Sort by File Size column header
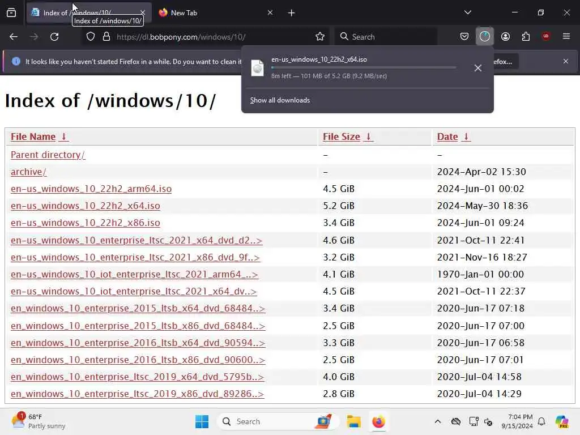The image size is (580, 435). tap(347, 137)
